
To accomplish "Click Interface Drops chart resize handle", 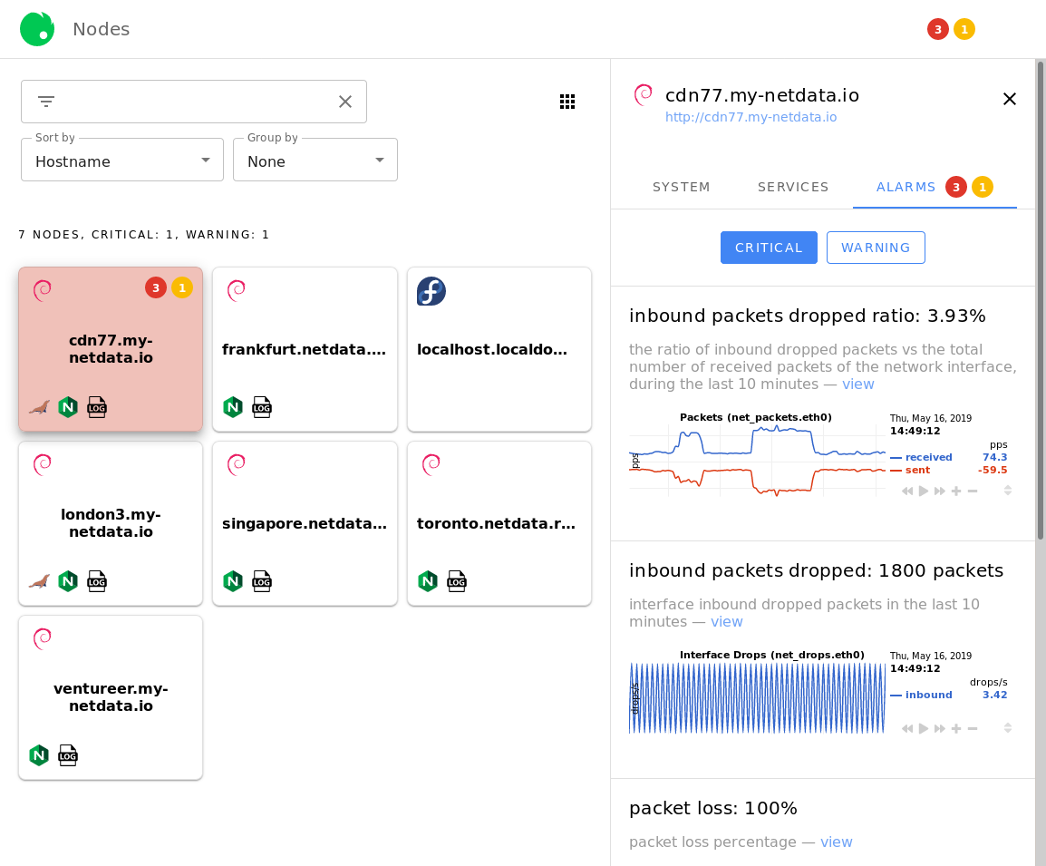I will 1008,728.
